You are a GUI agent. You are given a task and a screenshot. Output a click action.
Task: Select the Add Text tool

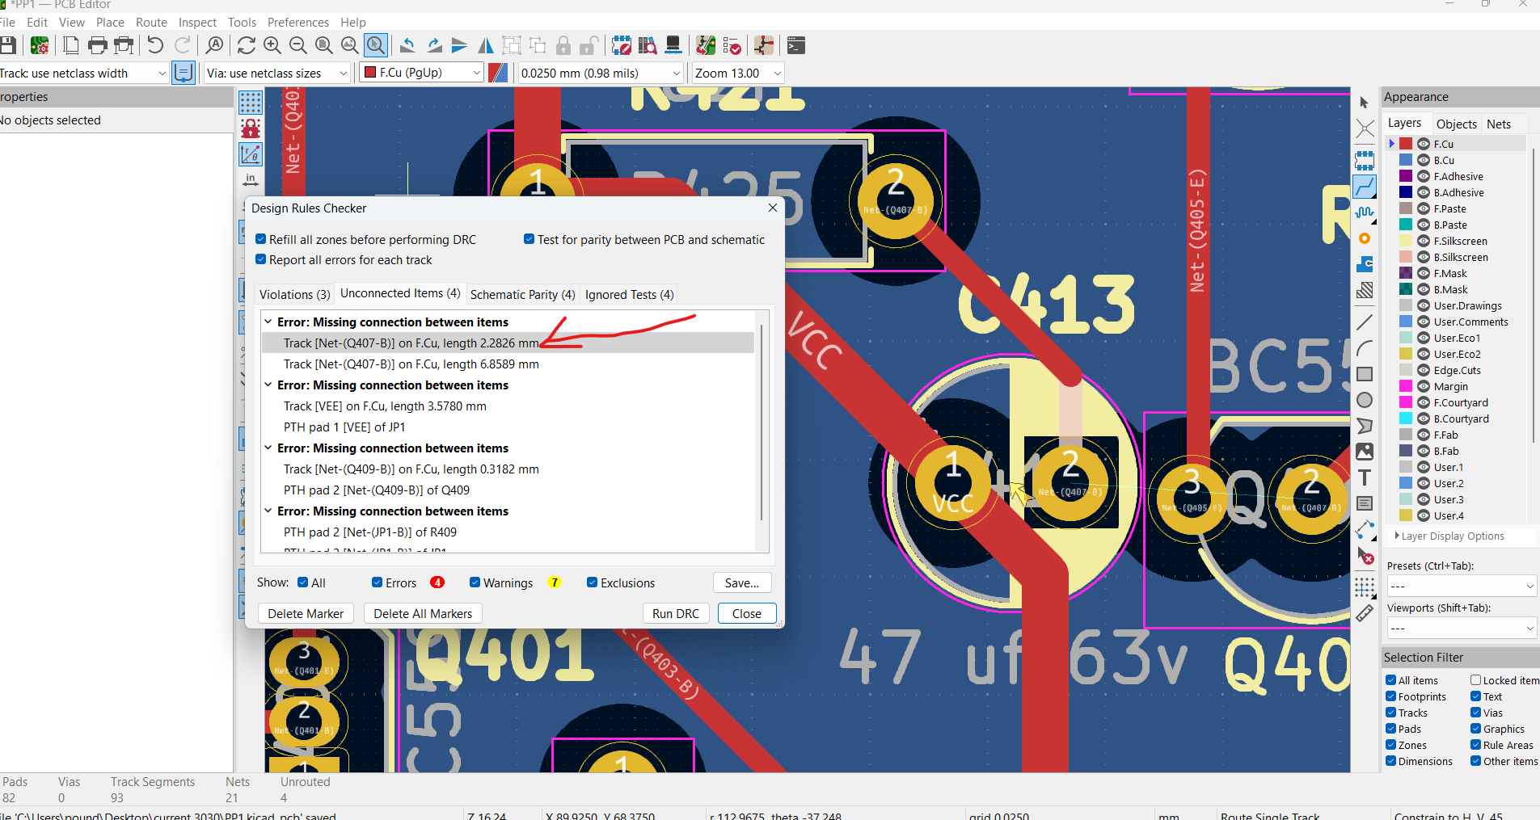1365,477
